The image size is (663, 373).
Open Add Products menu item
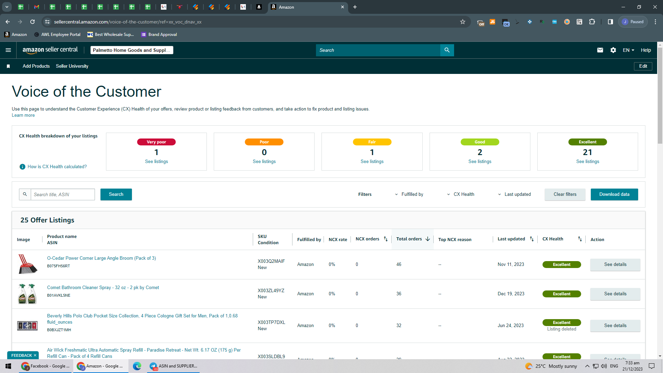click(x=36, y=66)
